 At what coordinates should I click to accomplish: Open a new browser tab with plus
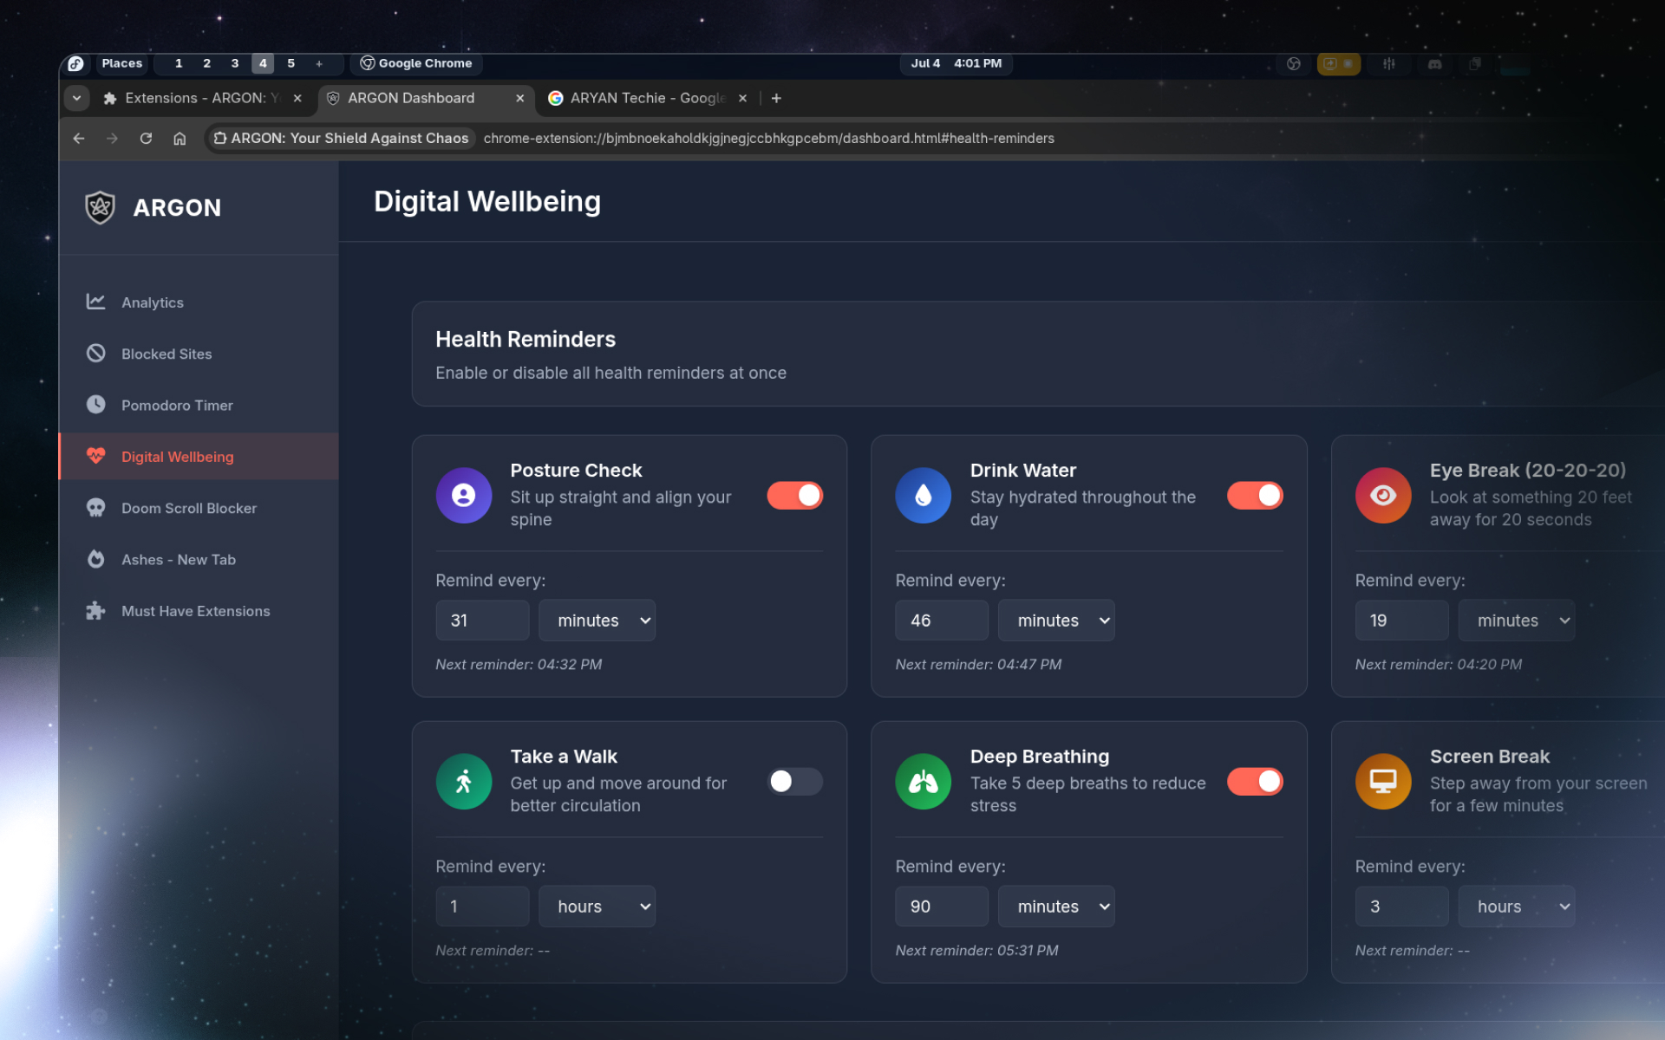(776, 98)
